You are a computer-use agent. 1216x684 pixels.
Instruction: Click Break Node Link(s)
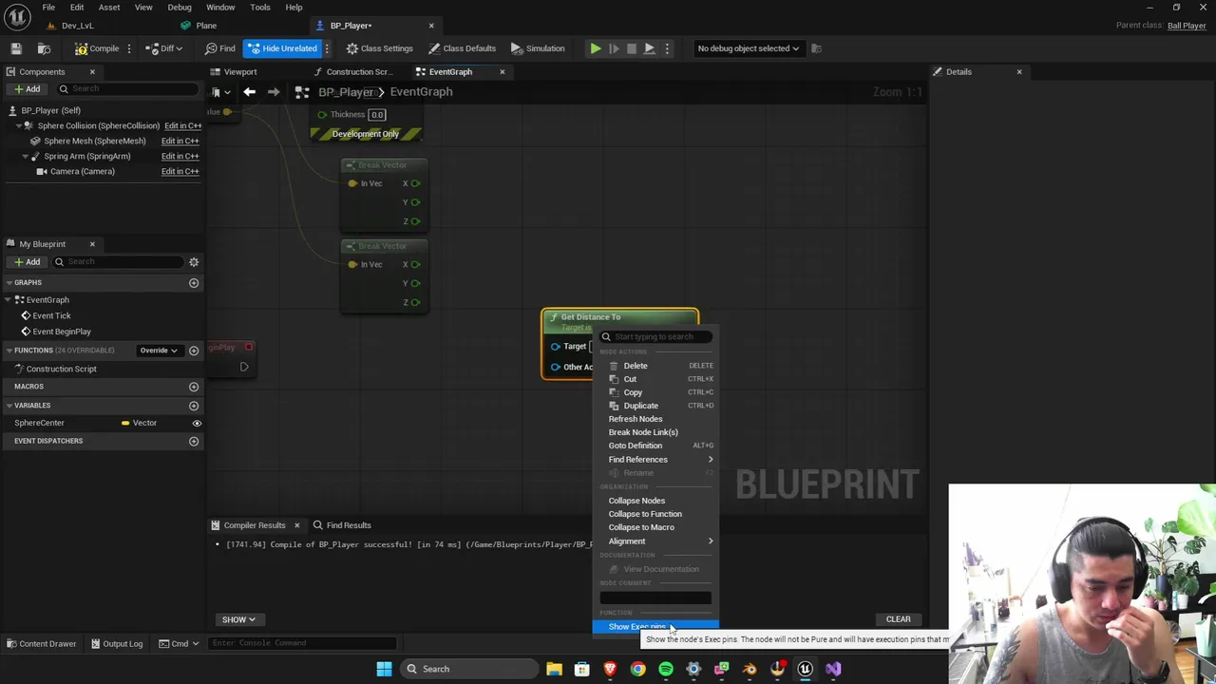click(x=655, y=432)
